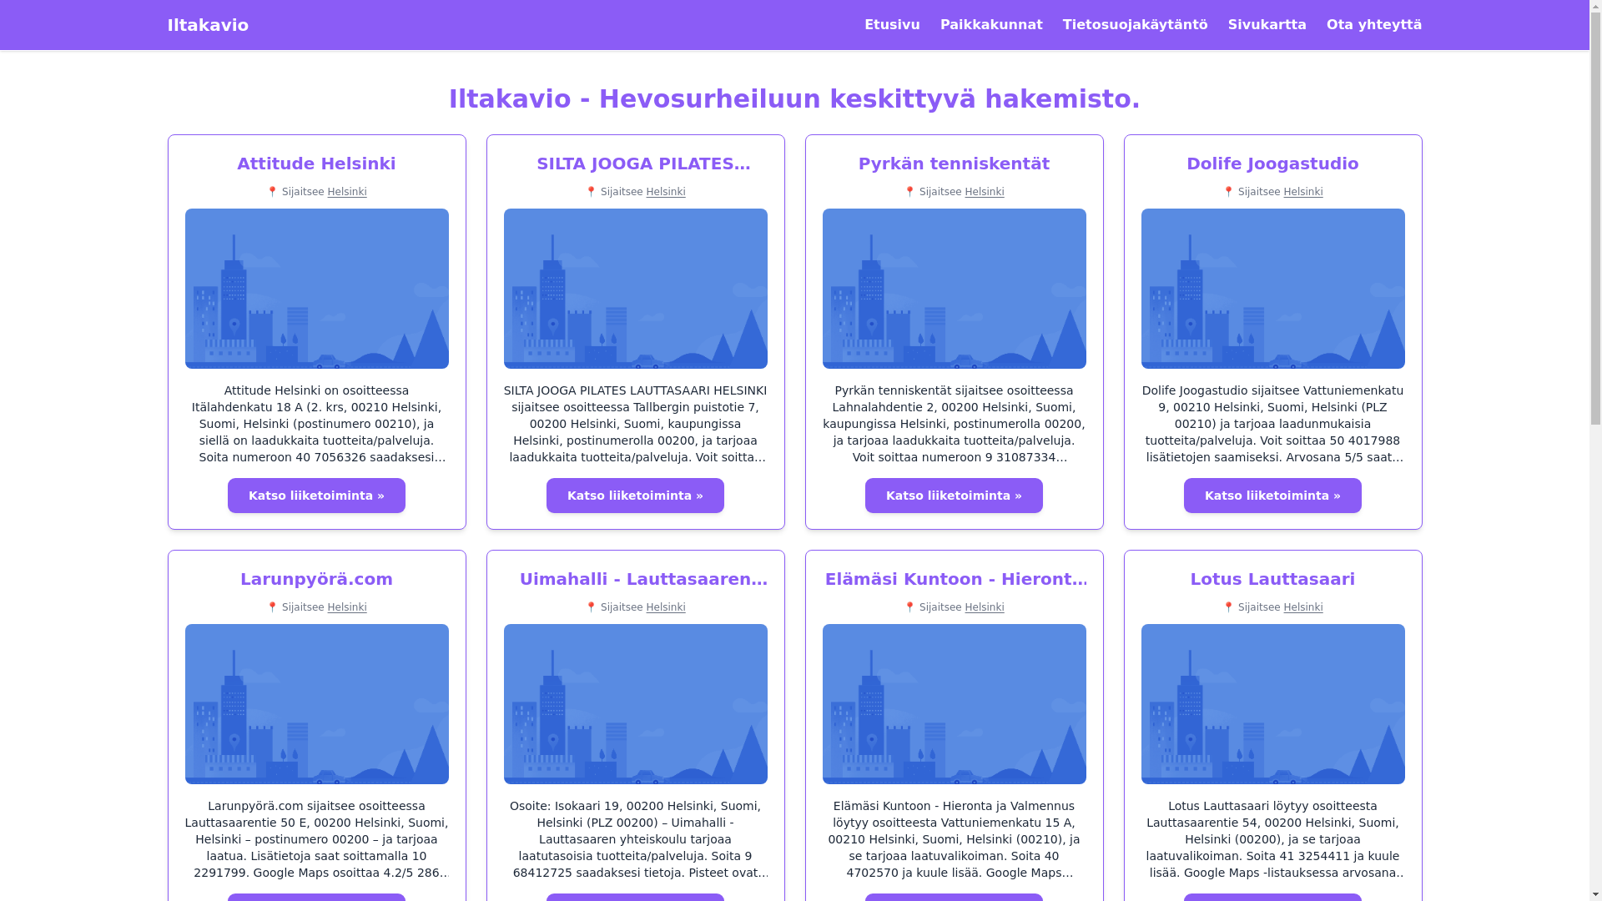Click Lotus Lauttasaari city thumbnail
Image resolution: width=1602 pixels, height=901 pixels.
(1273, 704)
